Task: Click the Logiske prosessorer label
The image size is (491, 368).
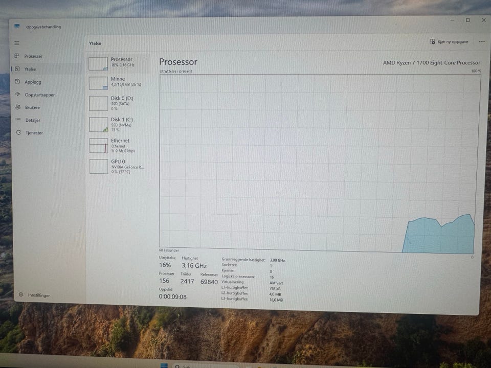Action: click(x=238, y=277)
